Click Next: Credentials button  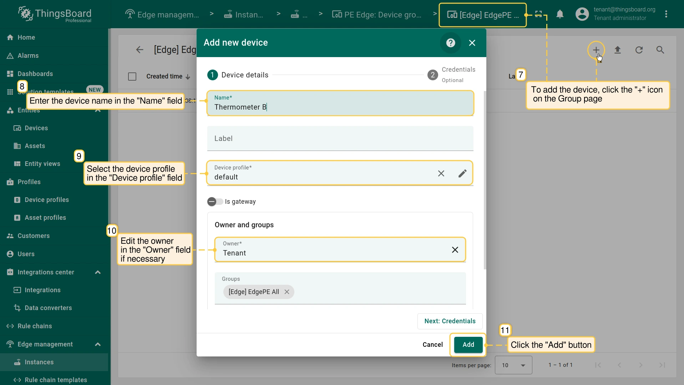450,321
